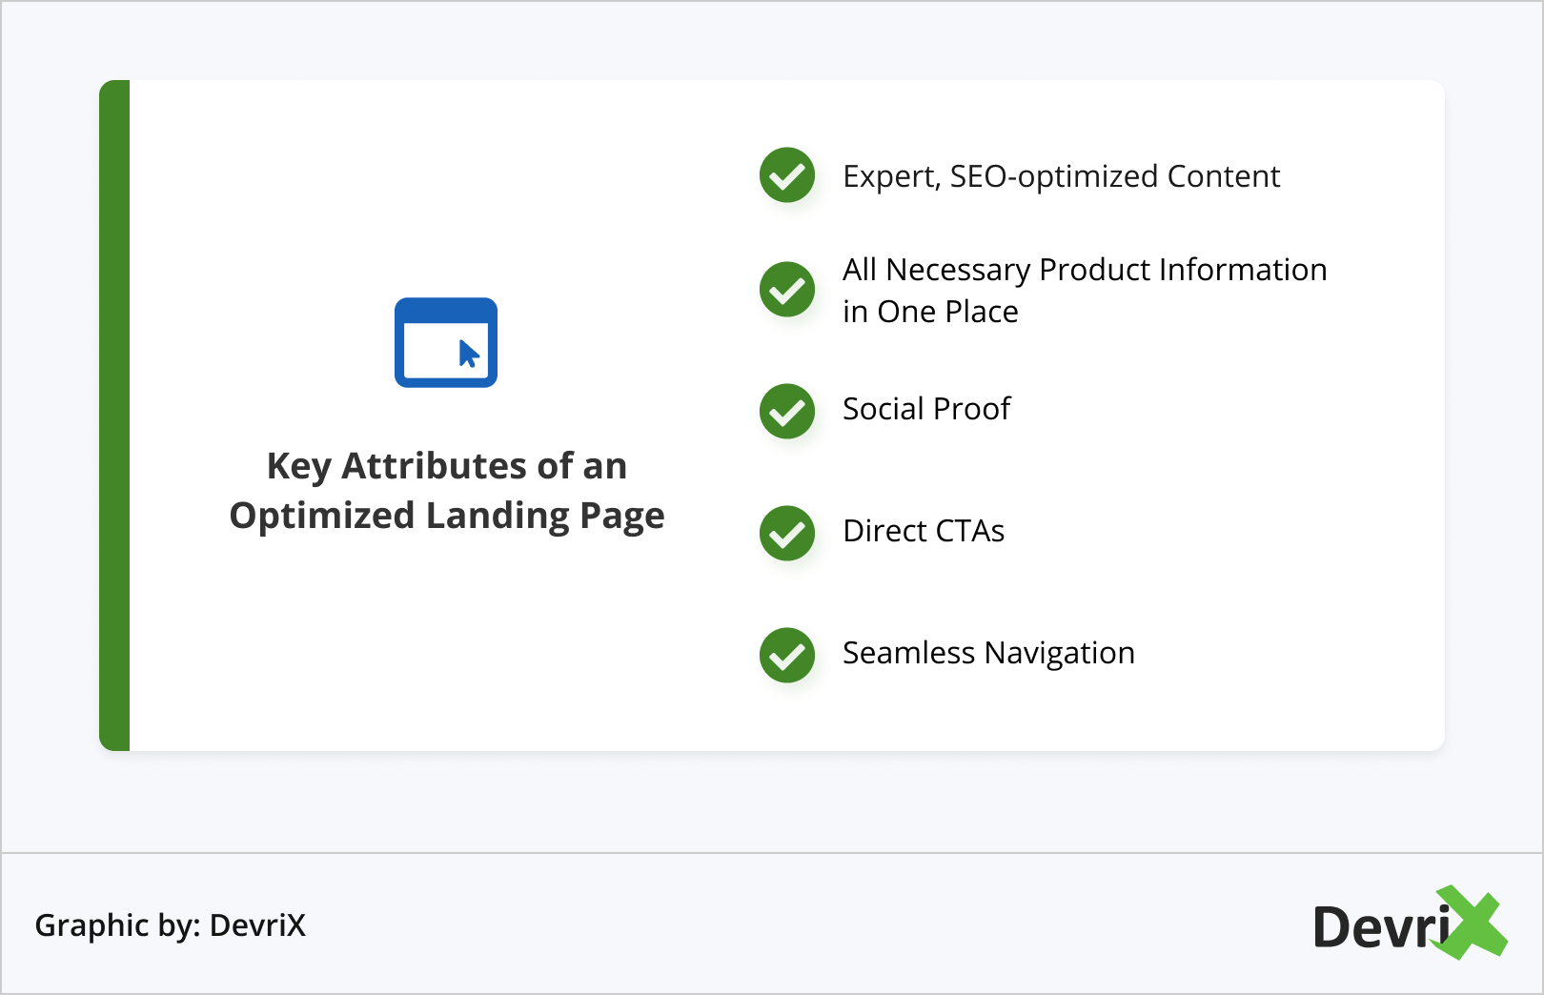The width and height of the screenshot is (1544, 995).
Task: Click the checkmark next to Direct CTAs
Action: pos(787,533)
